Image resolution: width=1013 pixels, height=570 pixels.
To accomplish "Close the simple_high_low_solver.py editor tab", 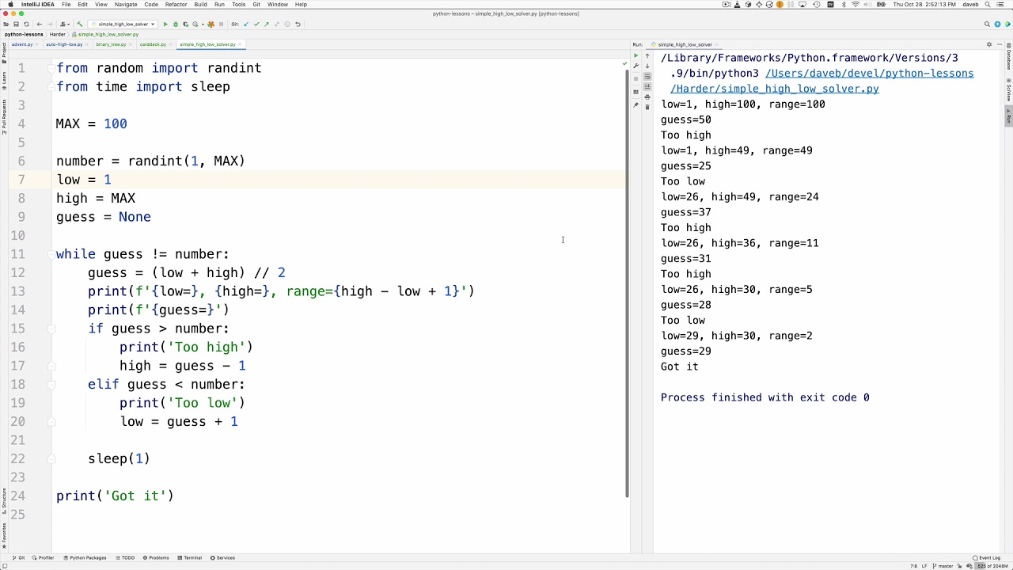I will coord(240,44).
